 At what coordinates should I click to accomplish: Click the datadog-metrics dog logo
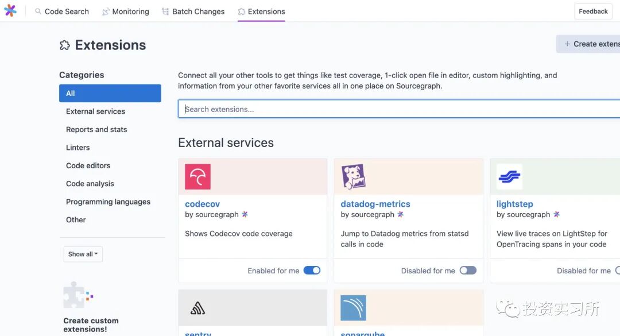[354, 176]
